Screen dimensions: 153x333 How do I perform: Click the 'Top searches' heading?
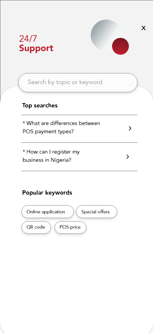(x=40, y=106)
